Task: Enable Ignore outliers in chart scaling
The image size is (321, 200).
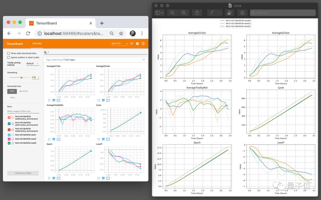Action: (9, 57)
